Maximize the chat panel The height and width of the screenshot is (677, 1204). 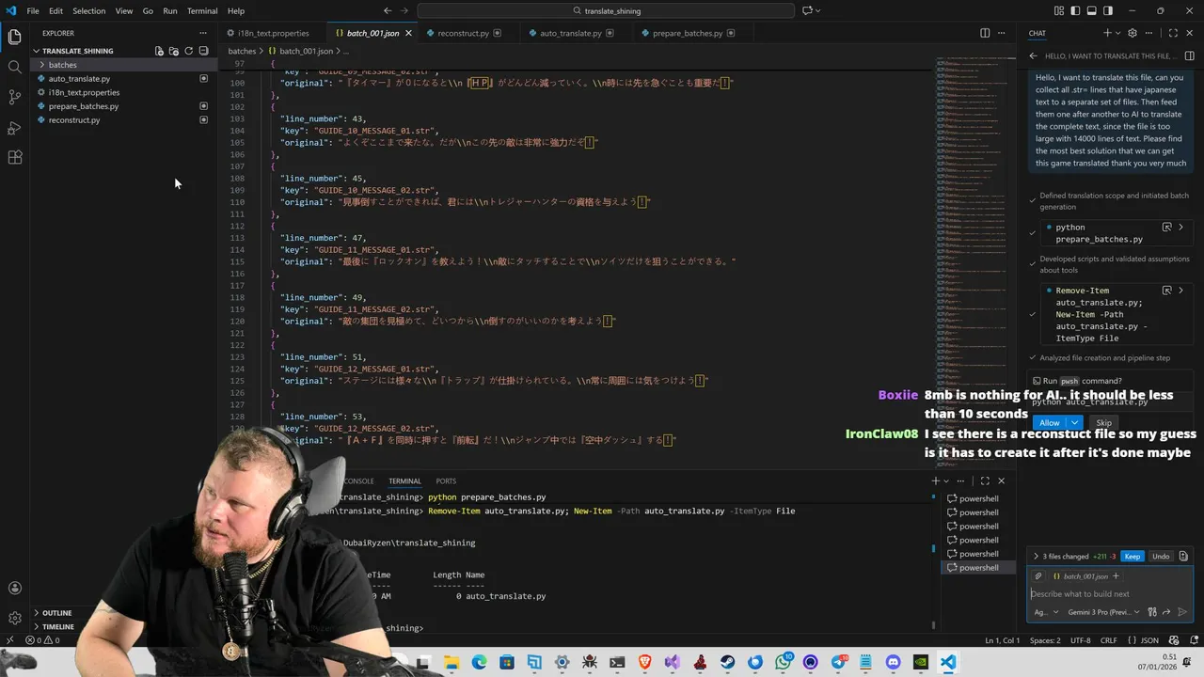coord(1172,33)
